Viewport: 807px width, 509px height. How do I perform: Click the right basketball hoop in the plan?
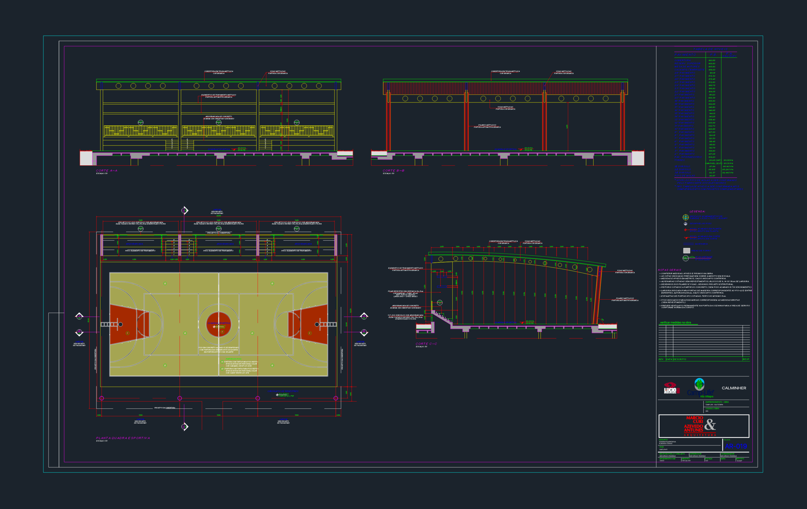coord(317,324)
